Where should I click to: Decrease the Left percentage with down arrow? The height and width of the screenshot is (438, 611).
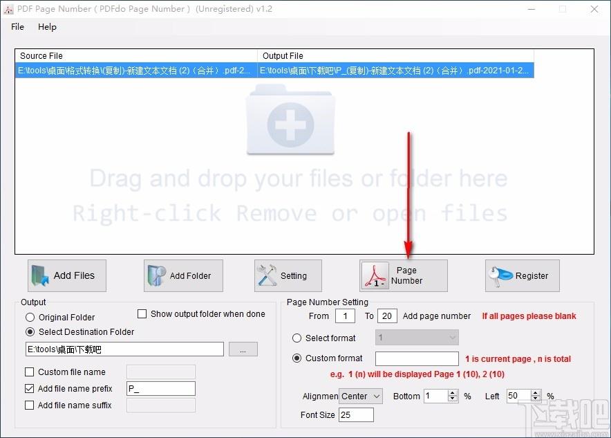[x=536, y=399]
